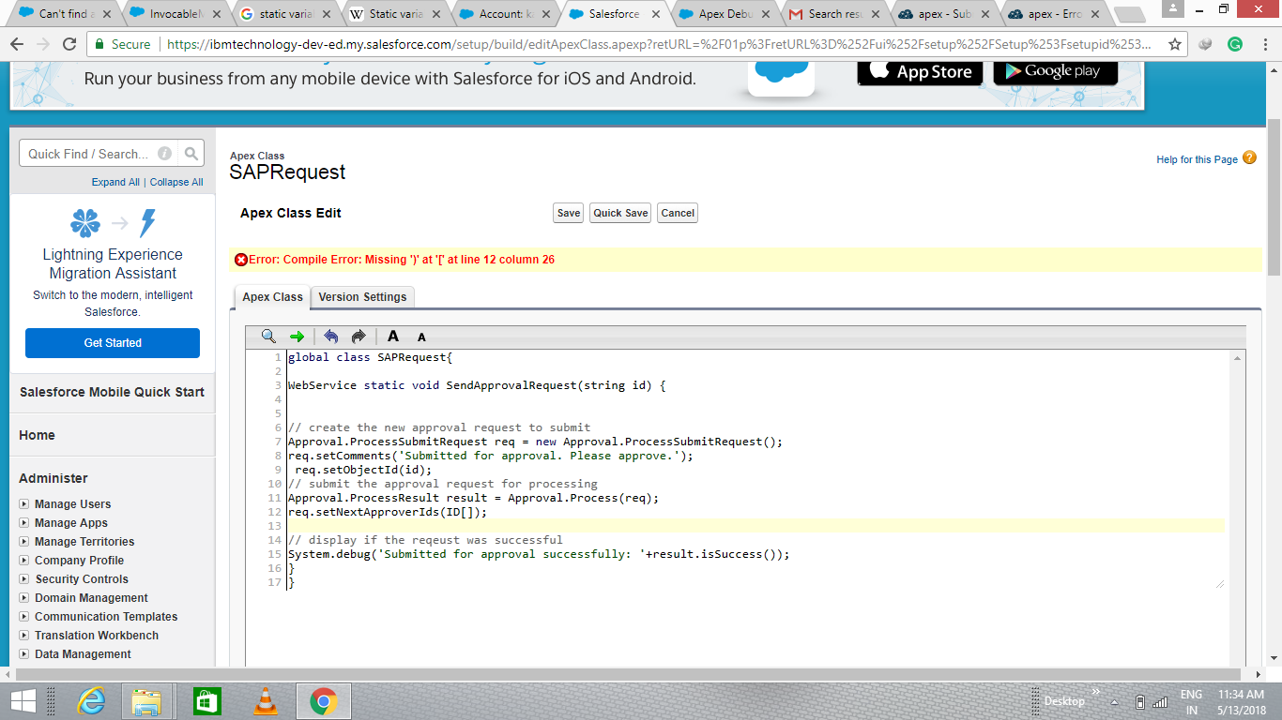The width and height of the screenshot is (1282, 720).
Task: Go forward using the browser forward arrow
Action: [43, 44]
